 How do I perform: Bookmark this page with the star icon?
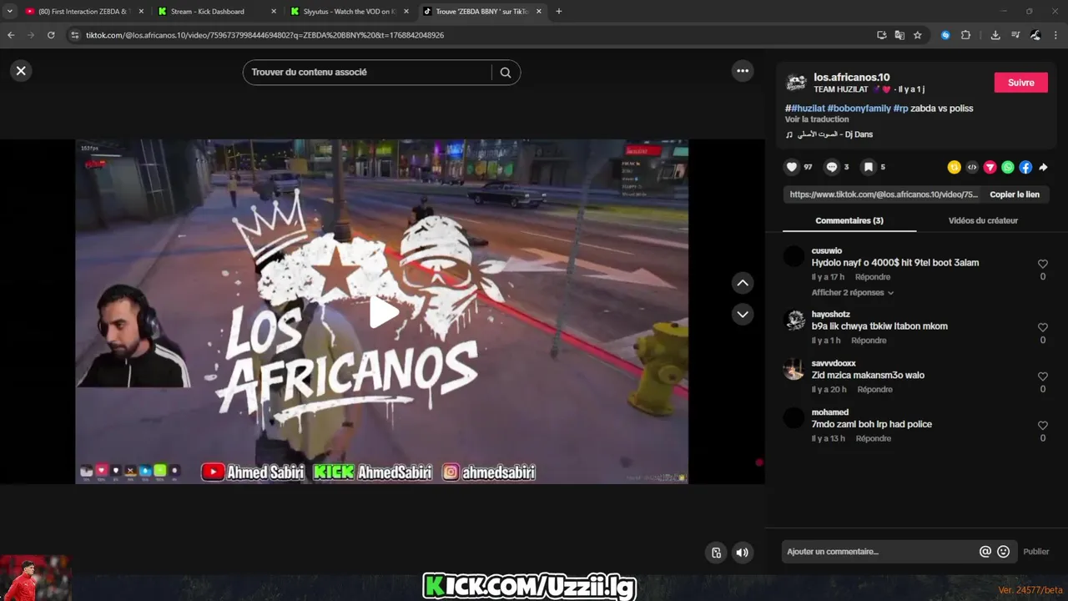click(x=918, y=35)
